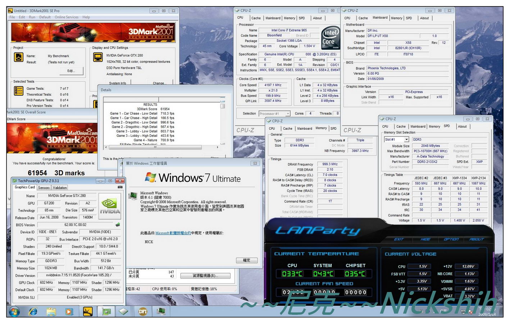510x324 pixels.
Task: Open Memory tab in CPU-Z SPD window
Action: (x=434, y=126)
